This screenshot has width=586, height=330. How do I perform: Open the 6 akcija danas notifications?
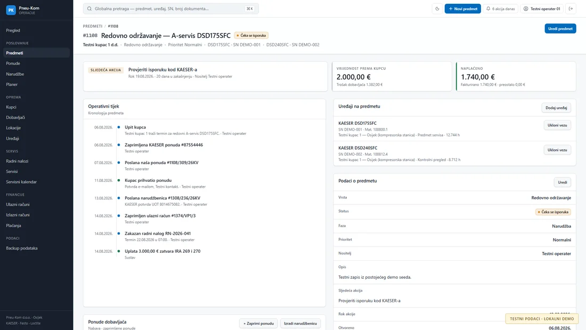coord(500,9)
